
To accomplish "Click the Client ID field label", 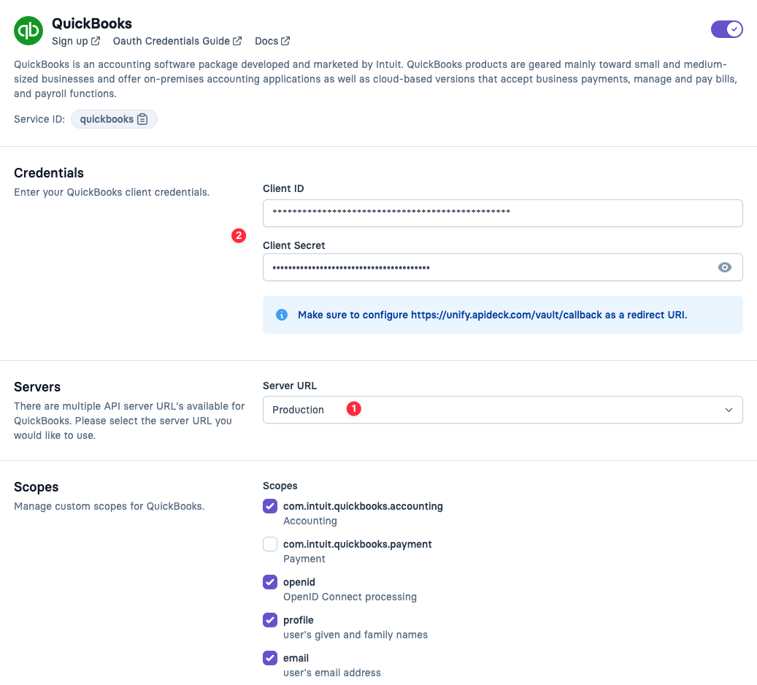I will coord(283,188).
